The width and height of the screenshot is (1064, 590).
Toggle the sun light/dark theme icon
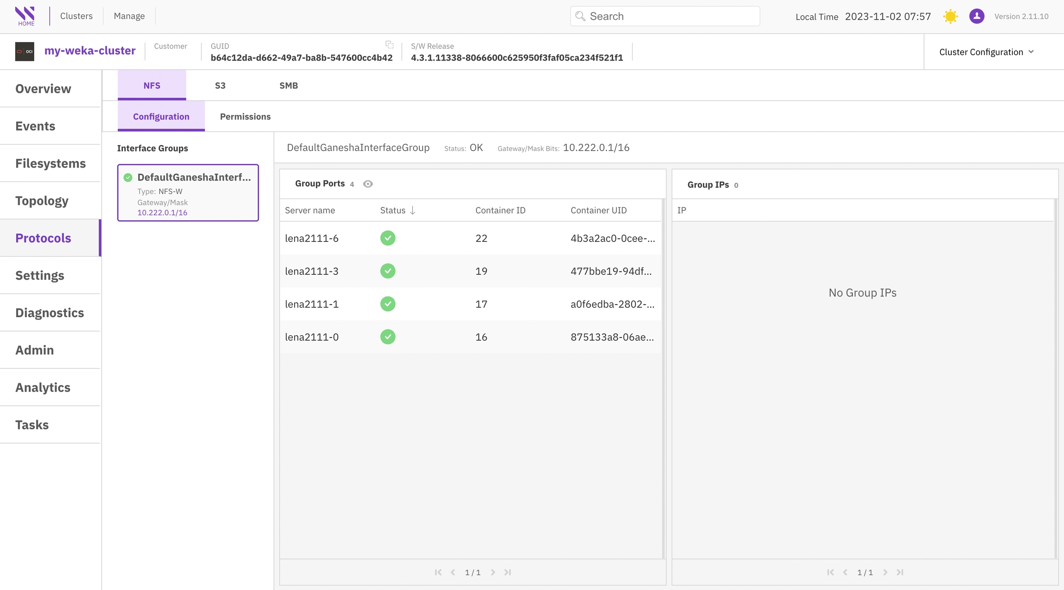950,17
